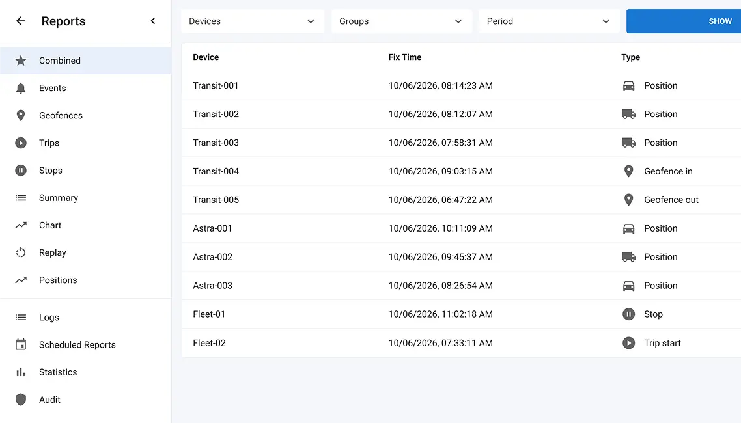Click the Statistics bar chart icon
Screen dimensions: 741x423
(x=21, y=372)
